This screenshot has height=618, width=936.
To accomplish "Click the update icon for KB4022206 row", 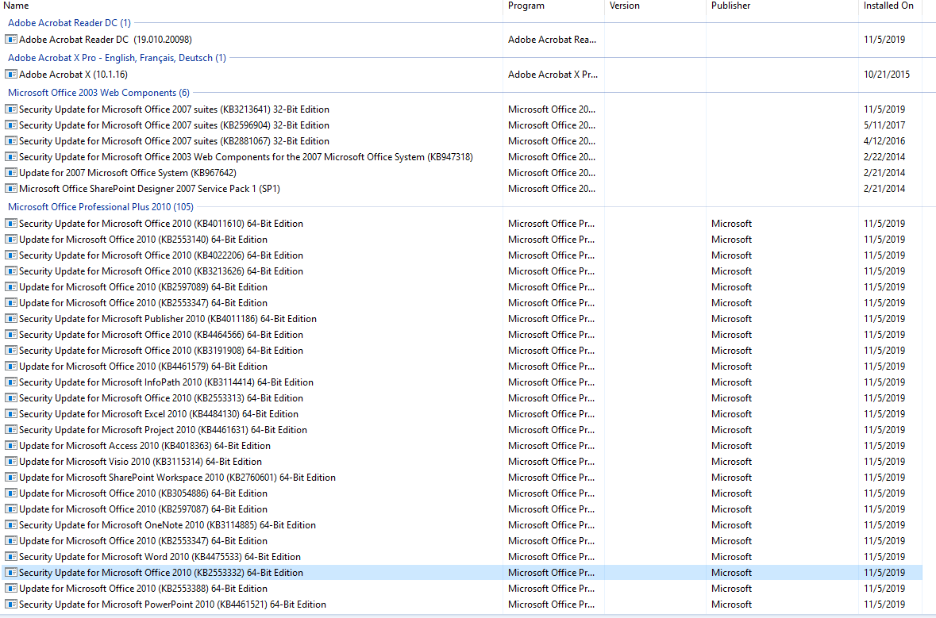I will click(x=11, y=255).
